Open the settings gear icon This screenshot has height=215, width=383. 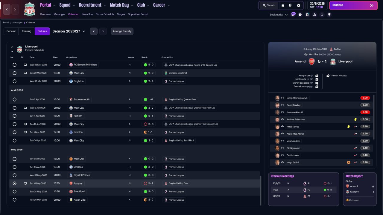pos(298,5)
